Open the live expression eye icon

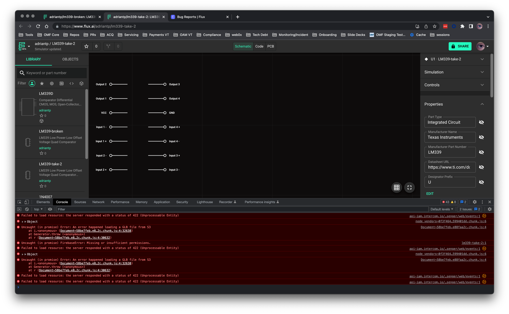[50, 209]
